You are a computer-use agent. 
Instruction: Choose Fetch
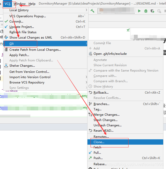point(125,147)
